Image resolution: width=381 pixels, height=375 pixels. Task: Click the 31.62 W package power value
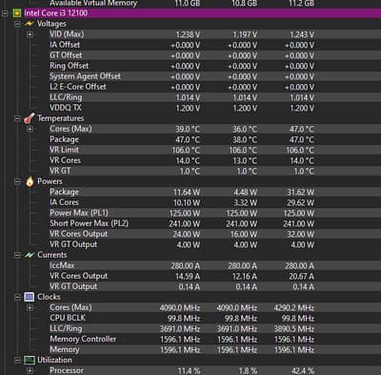300,193
